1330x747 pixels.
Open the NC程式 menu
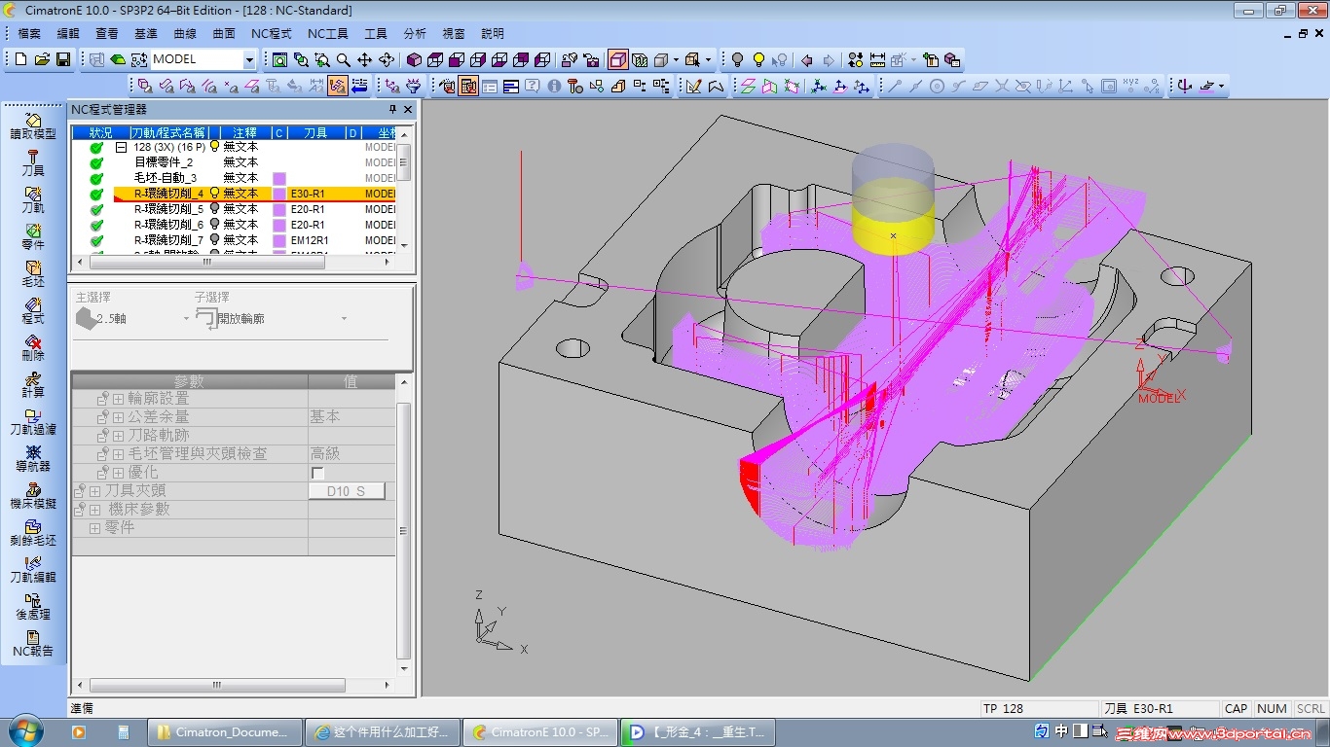point(272,33)
